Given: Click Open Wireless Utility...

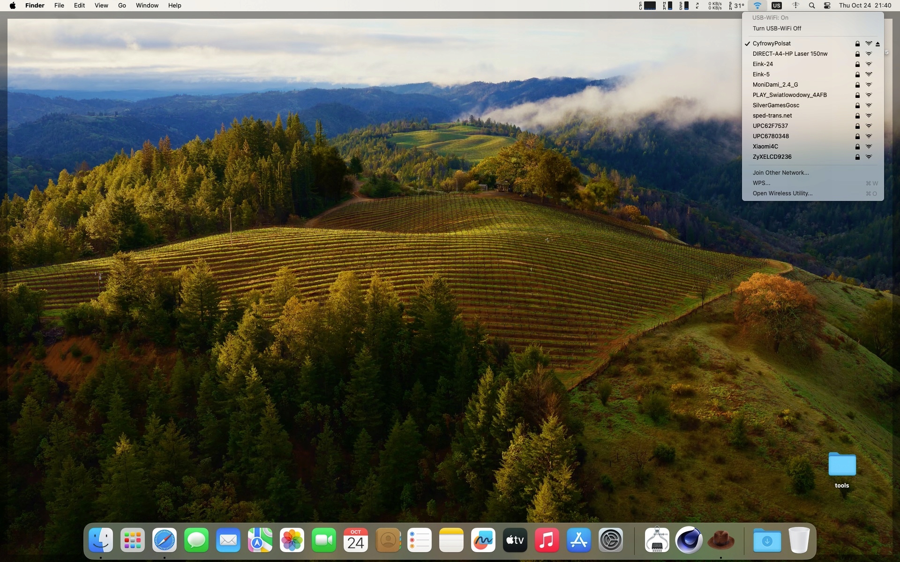Looking at the screenshot, I should (782, 193).
